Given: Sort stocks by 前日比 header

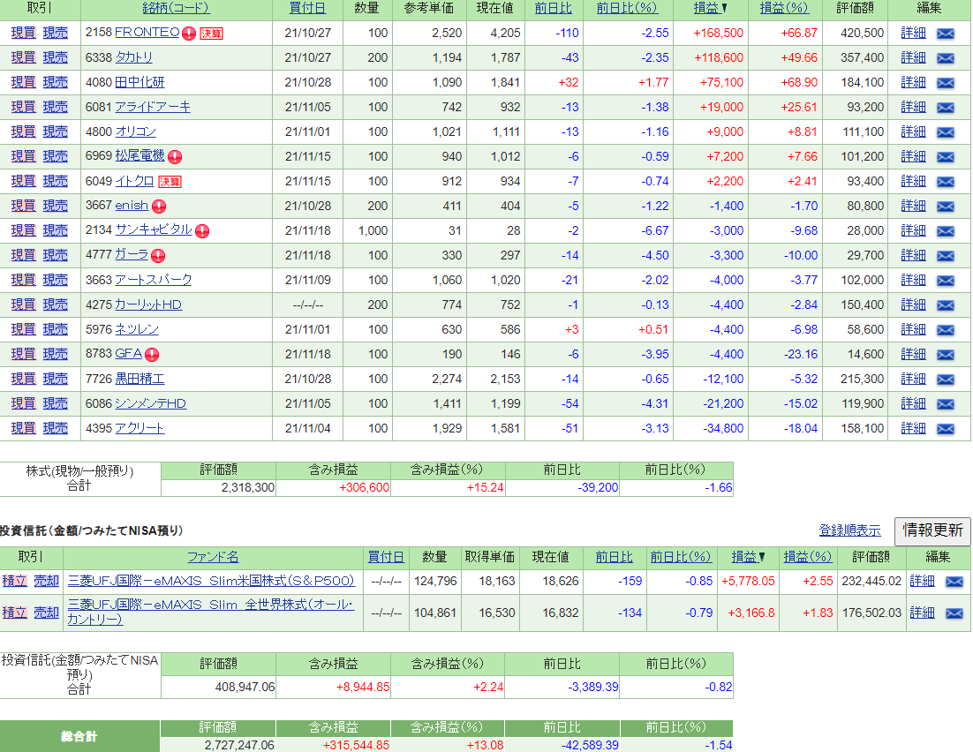Looking at the screenshot, I should (x=554, y=8).
